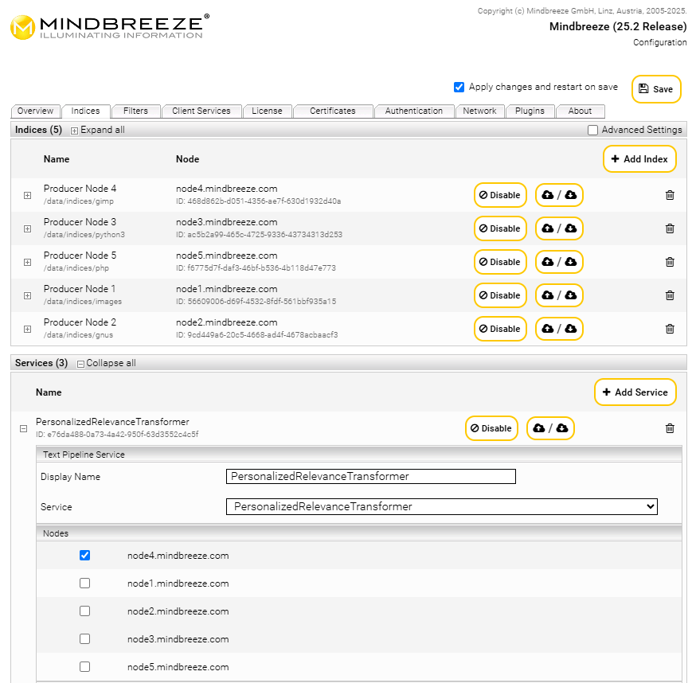Click the Add Service button
This screenshot has height=683, width=692.
coord(635,392)
